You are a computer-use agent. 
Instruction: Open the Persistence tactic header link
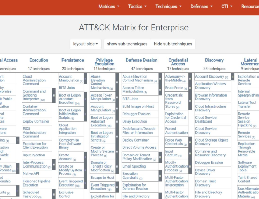pyautogui.click(x=73, y=60)
